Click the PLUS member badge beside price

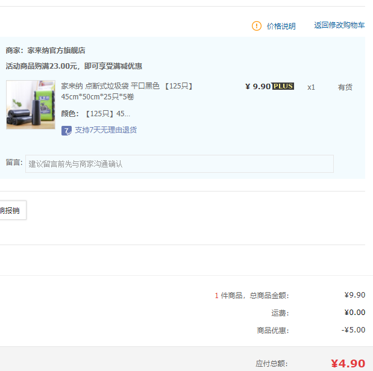pos(283,86)
